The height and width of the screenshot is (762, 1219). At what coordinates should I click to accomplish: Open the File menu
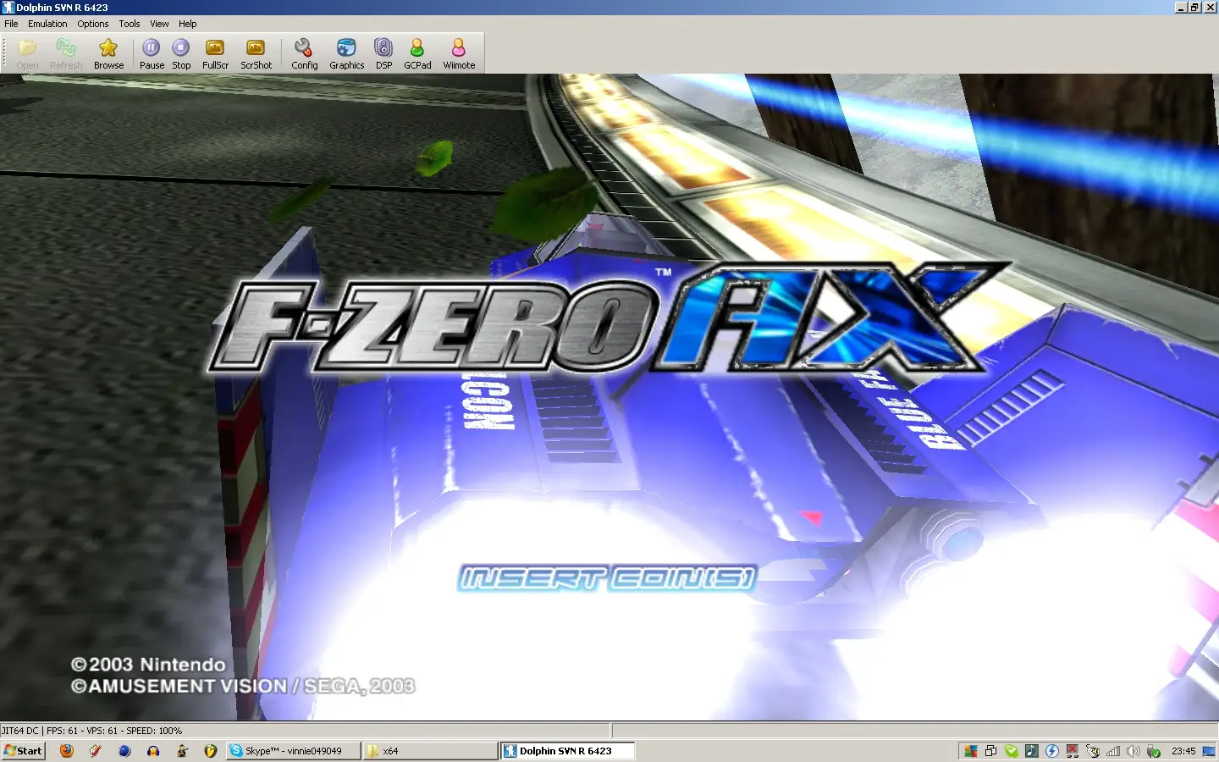11,24
